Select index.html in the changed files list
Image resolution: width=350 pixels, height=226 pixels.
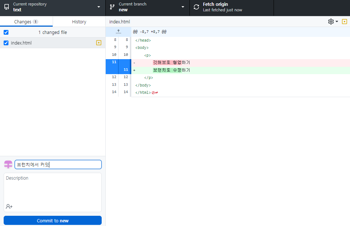(53, 43)
